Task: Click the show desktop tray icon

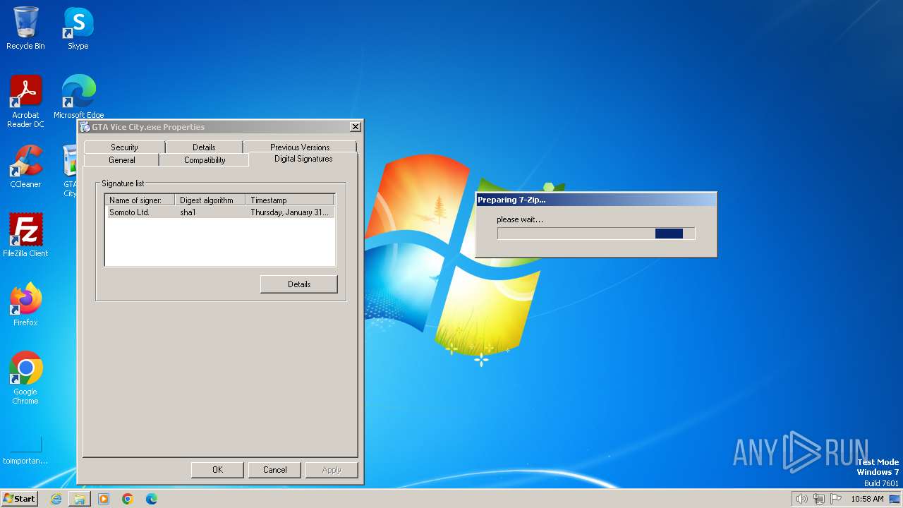Action: click(x=895, y=499)
